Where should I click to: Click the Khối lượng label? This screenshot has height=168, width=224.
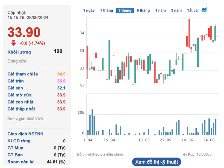[x=19, y=52]
